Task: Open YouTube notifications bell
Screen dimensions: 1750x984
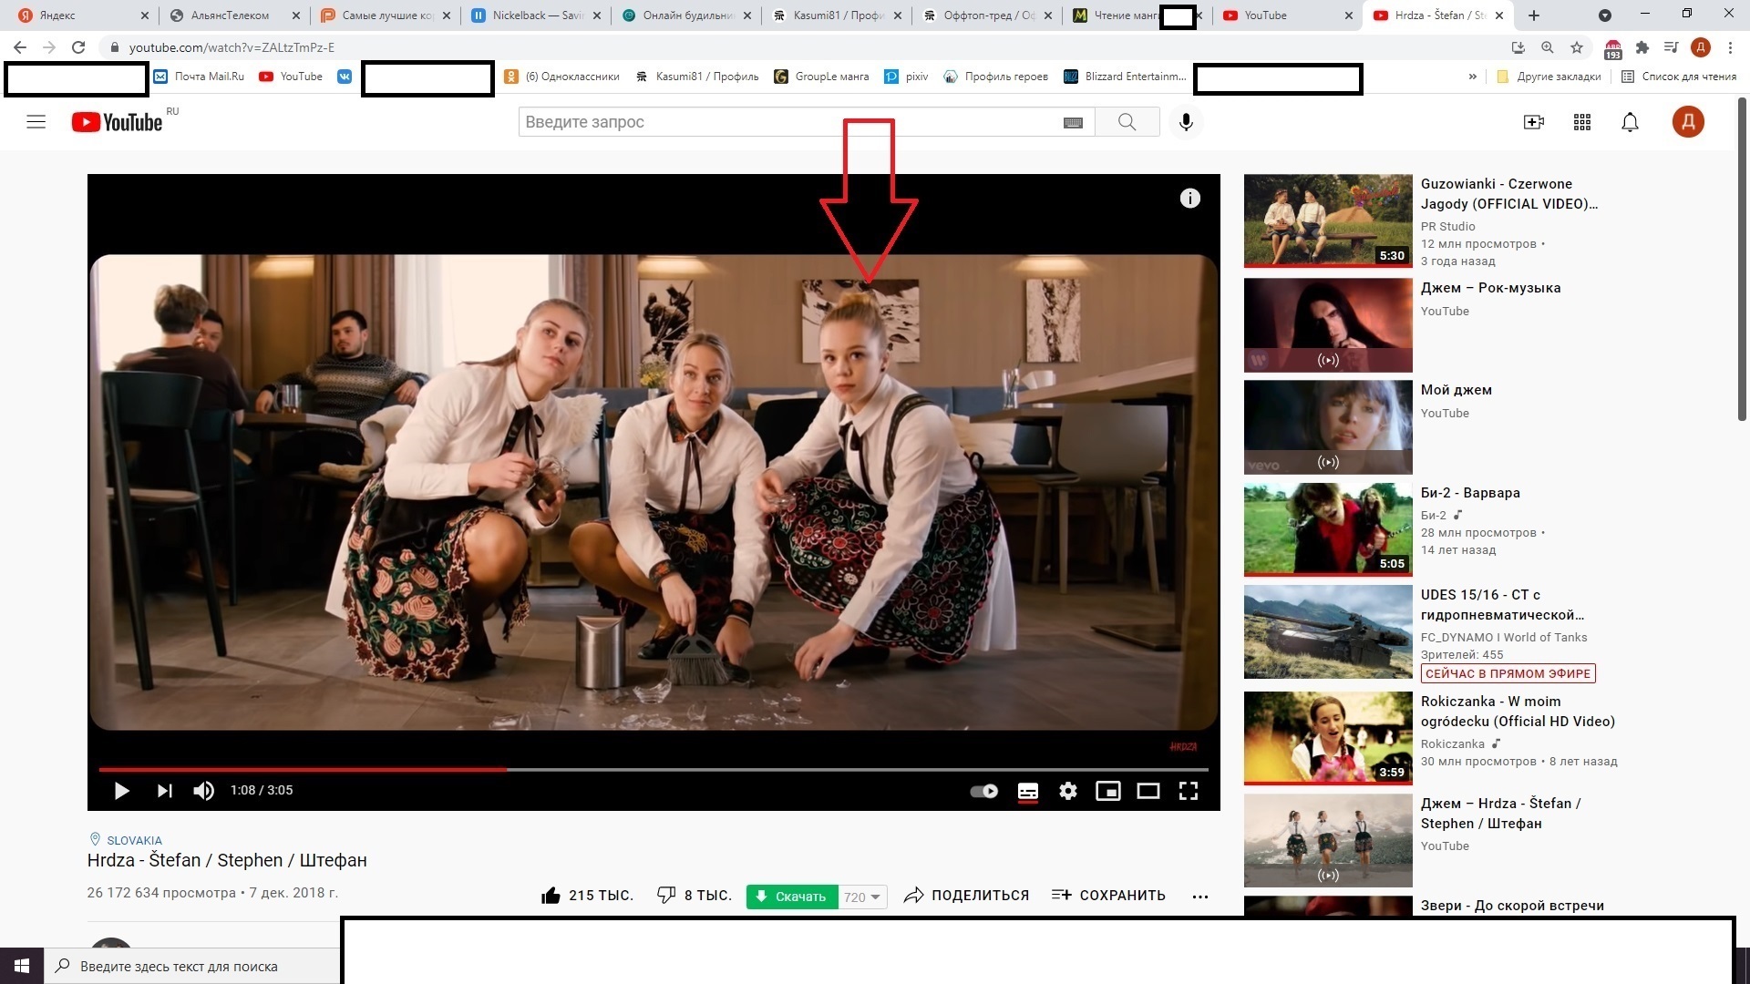Action: tap(1630, 122)
